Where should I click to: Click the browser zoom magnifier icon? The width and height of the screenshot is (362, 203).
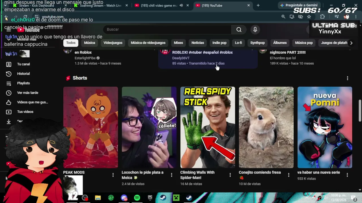[283, 17]
